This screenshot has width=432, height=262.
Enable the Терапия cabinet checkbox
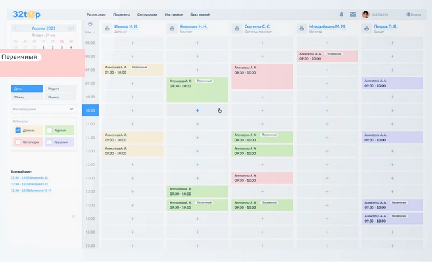[x=49, y=130]
